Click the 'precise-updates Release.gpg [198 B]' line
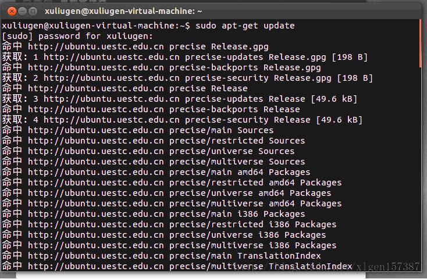This screenshot has height=279, width=427. pos(185,57)
